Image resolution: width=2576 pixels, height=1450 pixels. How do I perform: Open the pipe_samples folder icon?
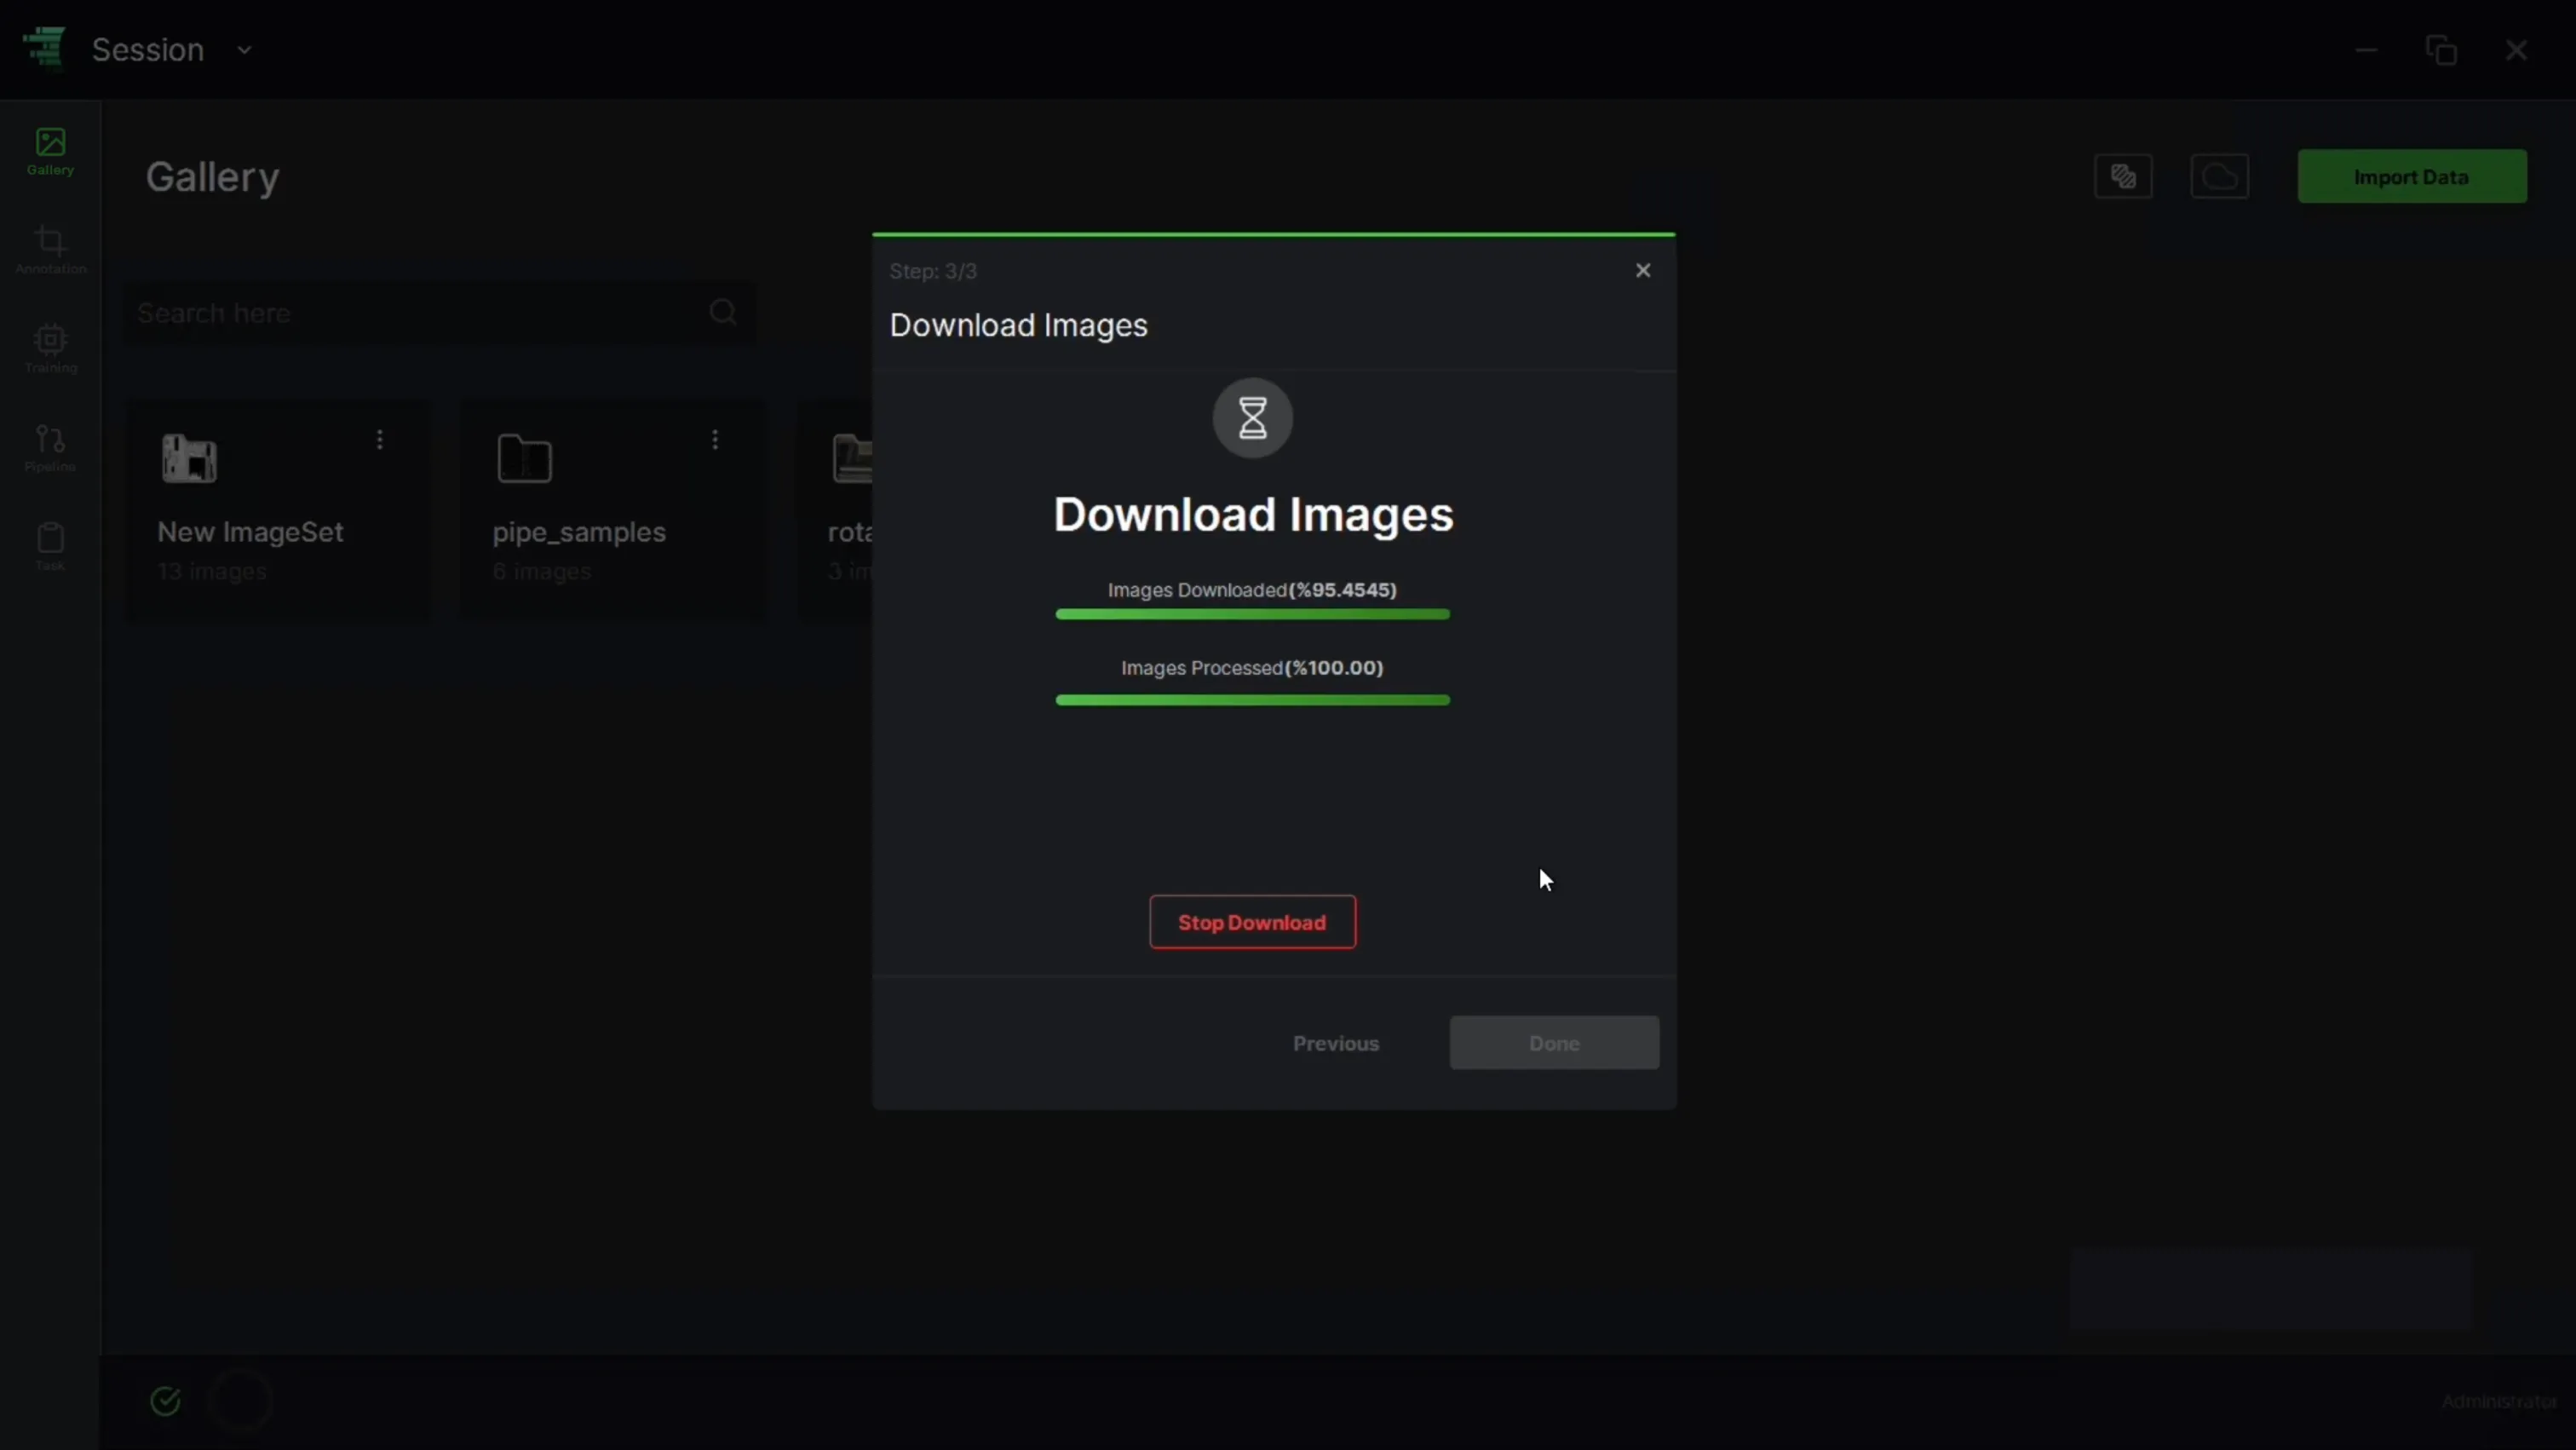click(525, 458)
